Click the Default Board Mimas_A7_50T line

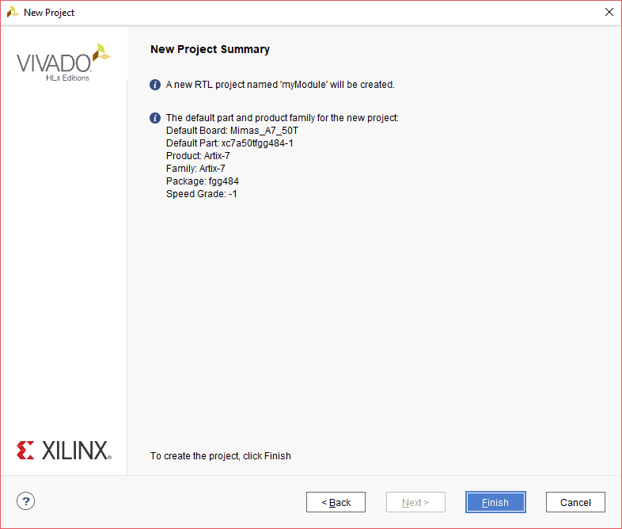pyautogui.click(x=232, y=131)
